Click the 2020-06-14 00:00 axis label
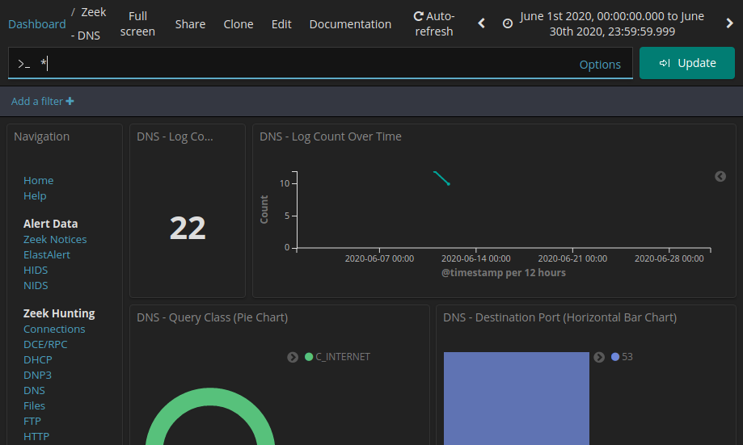Screen dimensions: 743x445 (x=475, y=259)
